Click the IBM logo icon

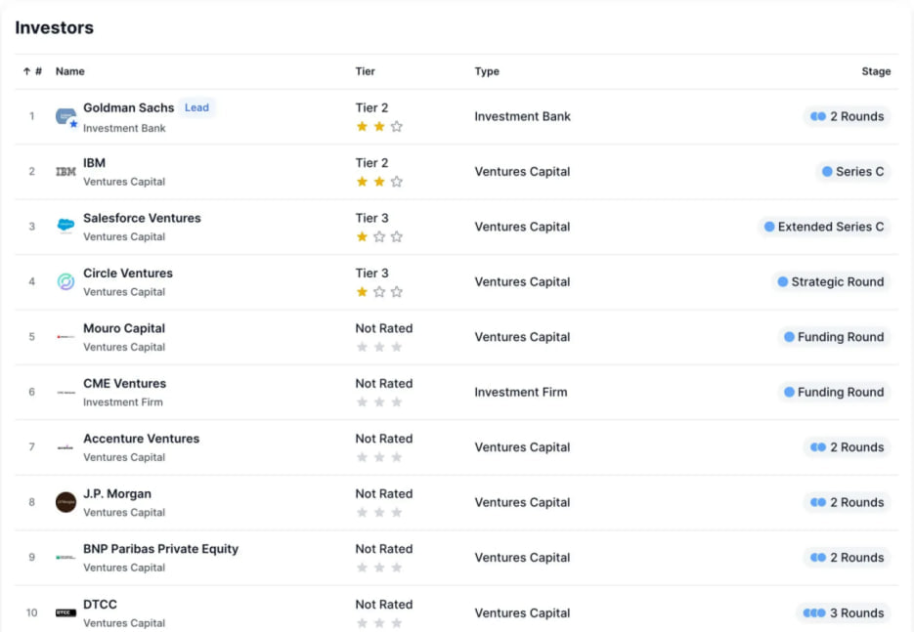[x=65, y=172]
